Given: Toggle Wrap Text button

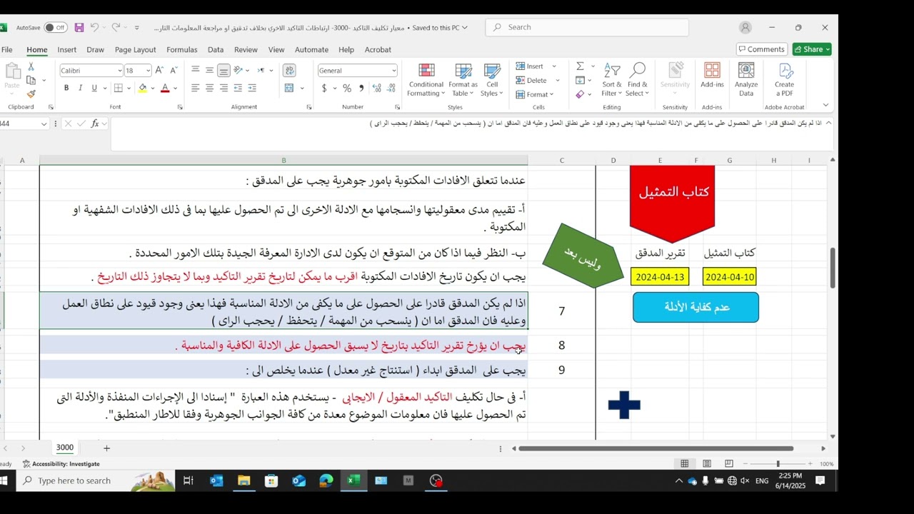Looking at the screenshot, I should [289, 70].
